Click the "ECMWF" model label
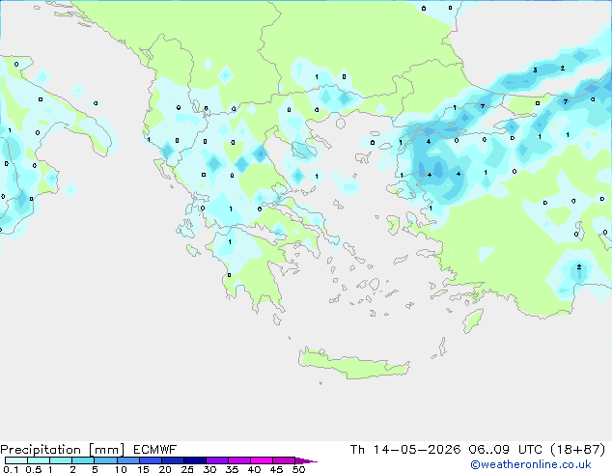Image resolution: width=612 pixels, height=473 pixels. tap(155, 450)
